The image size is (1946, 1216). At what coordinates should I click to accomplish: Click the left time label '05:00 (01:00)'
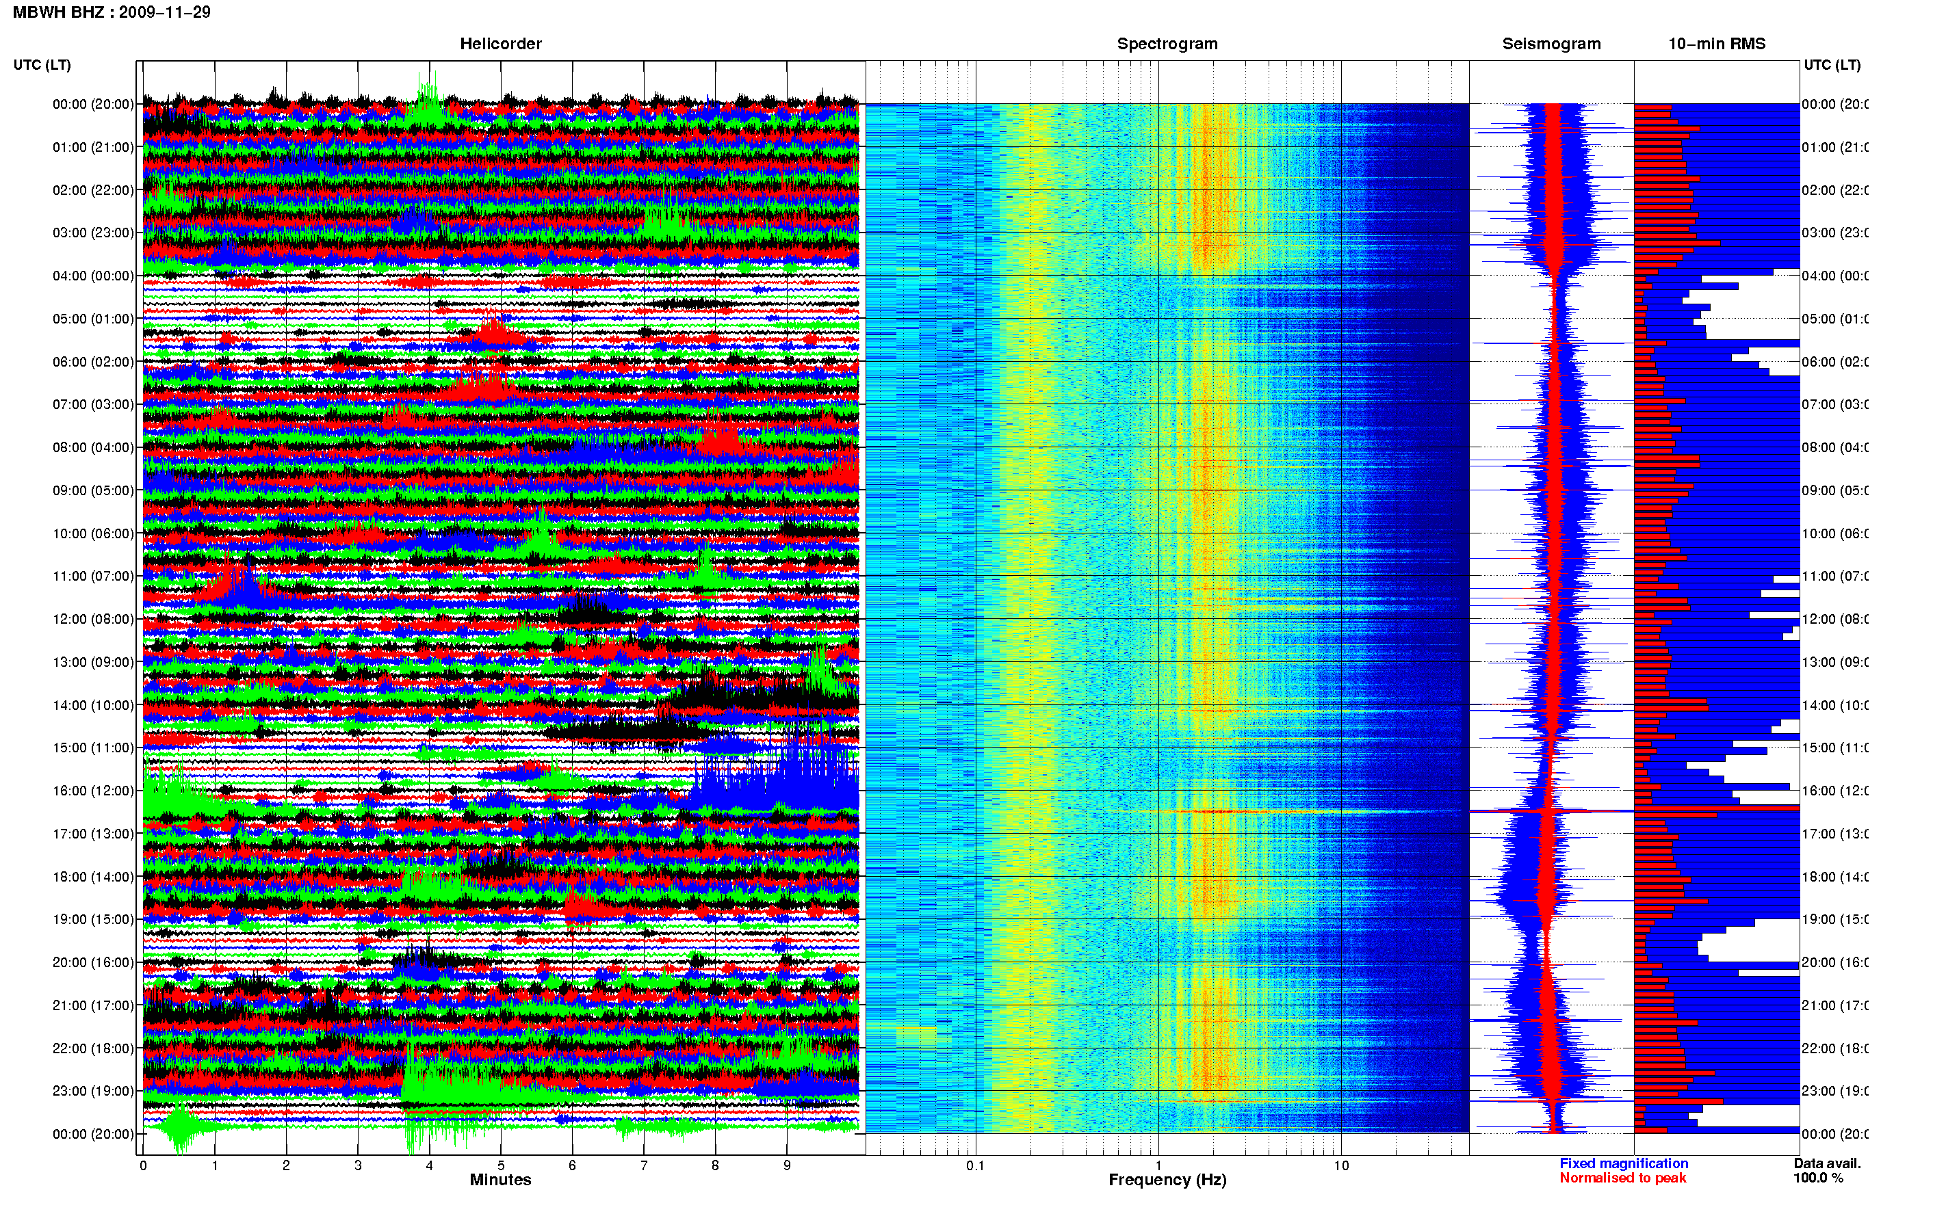tap(93, 319)
